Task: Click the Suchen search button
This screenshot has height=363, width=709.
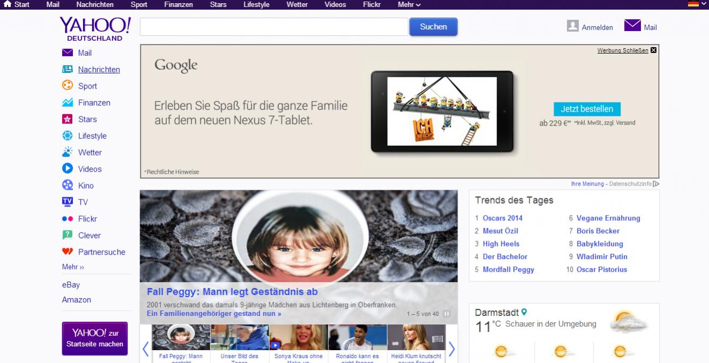Action: click(x=433, y=27)
